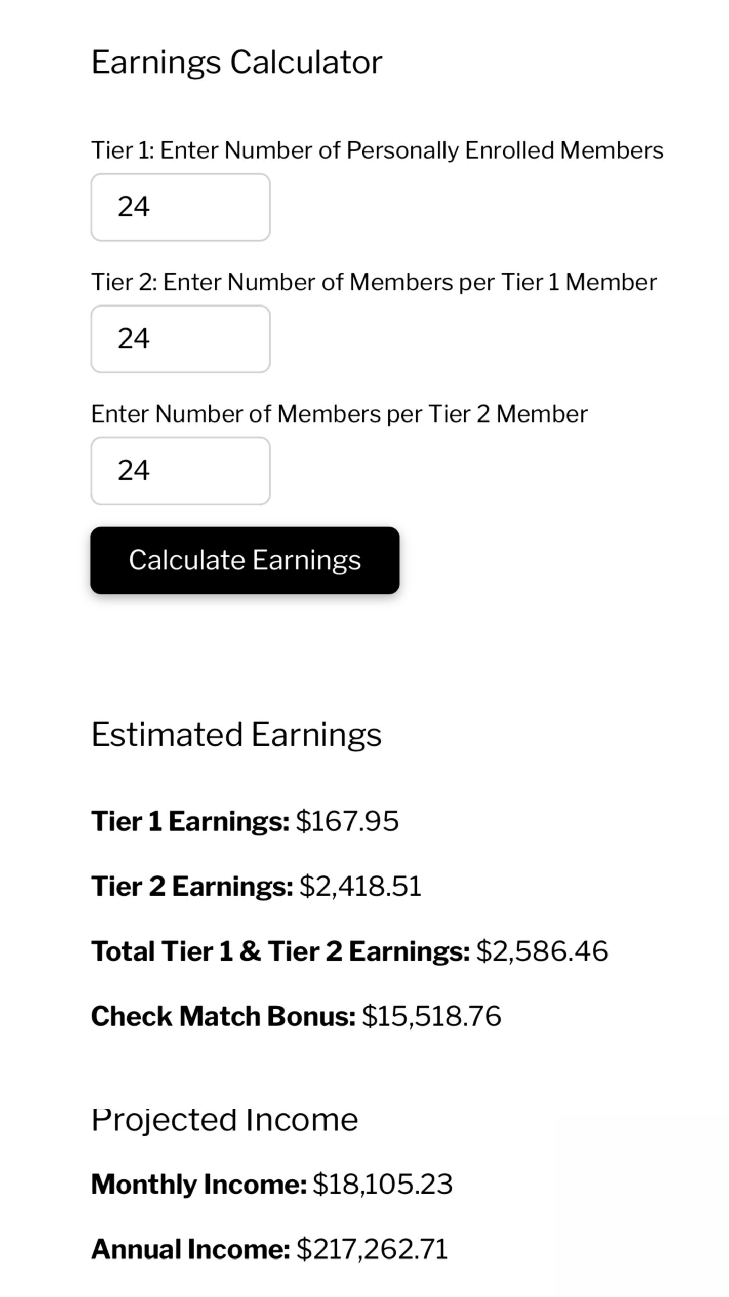
Task: Tap the Tier 2 members per Tier 1 label
Action: tap(374, 282)
